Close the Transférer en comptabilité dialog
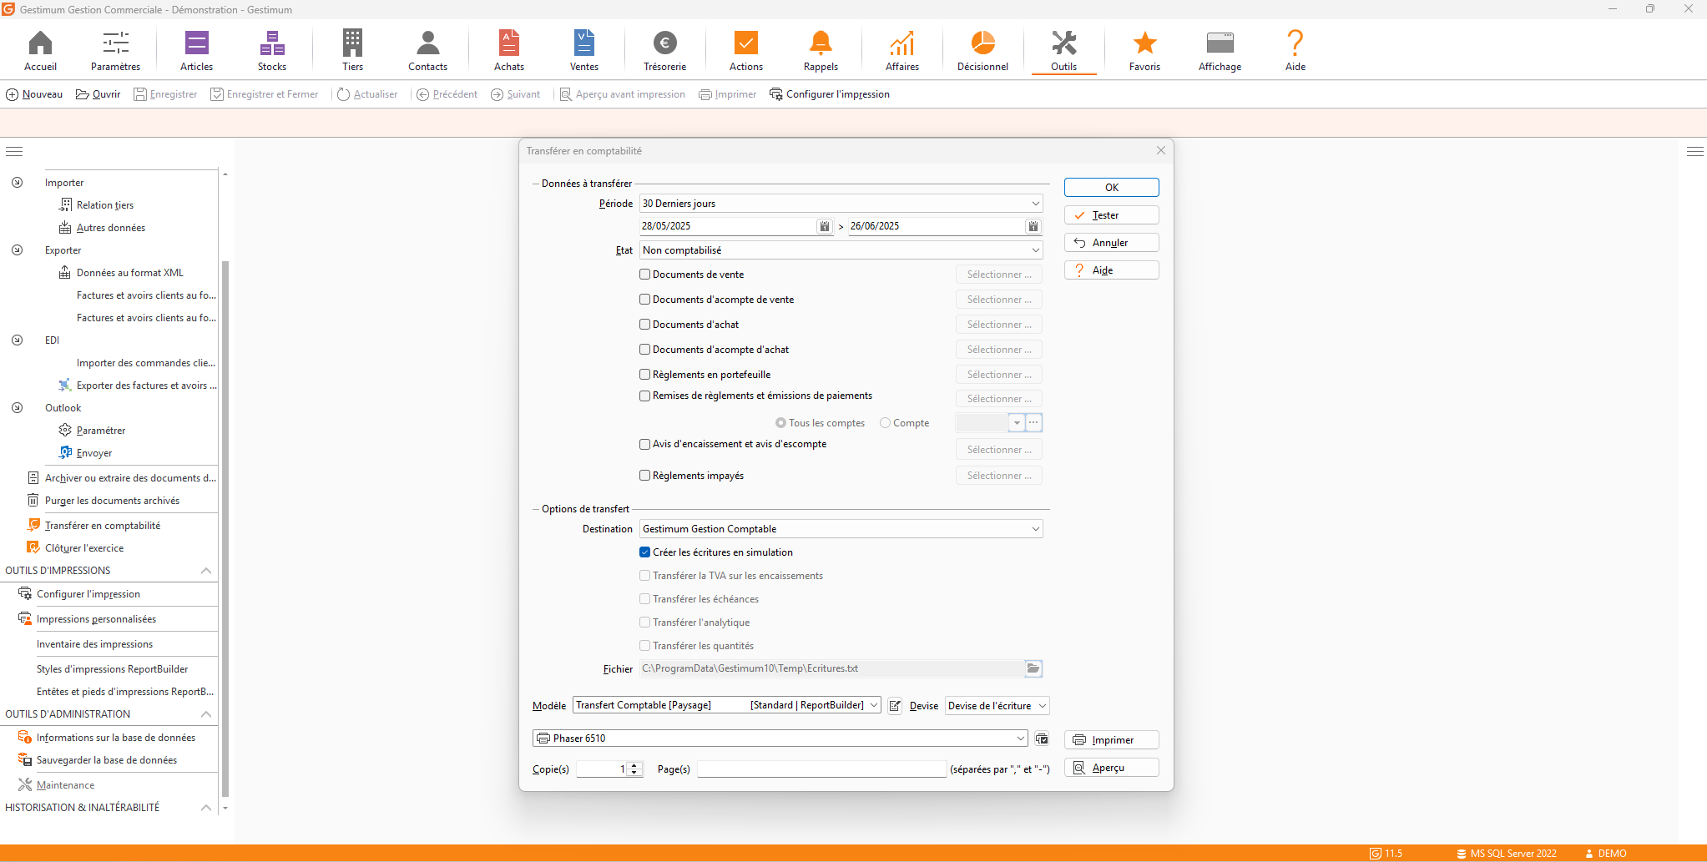Viewport: 1707px width, 862px height. [x=1160, y=150]
